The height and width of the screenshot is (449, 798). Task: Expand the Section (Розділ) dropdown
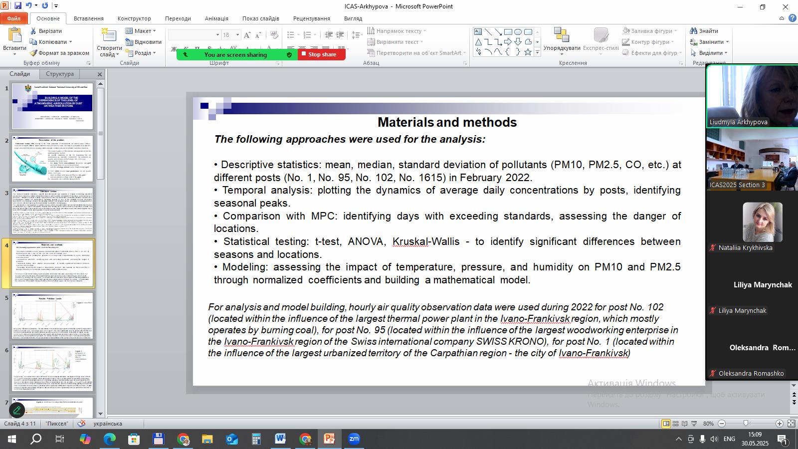(141, 53)
